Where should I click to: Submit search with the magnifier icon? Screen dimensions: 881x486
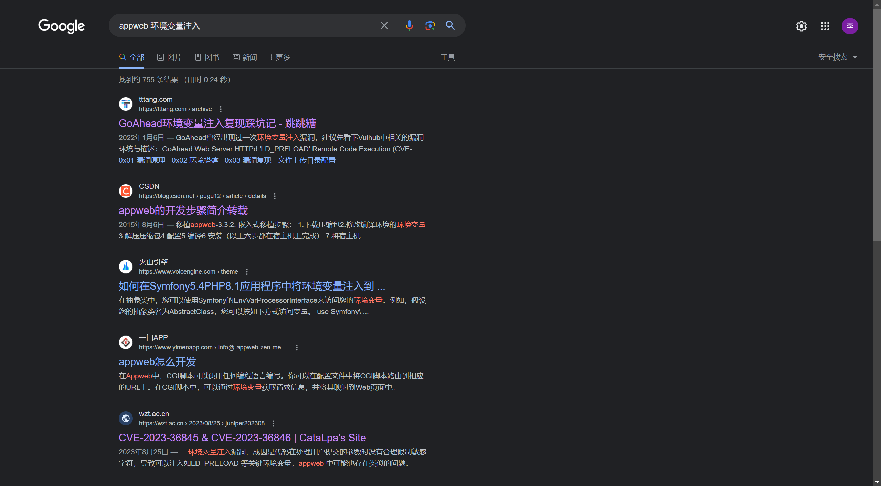click(450, 25)
